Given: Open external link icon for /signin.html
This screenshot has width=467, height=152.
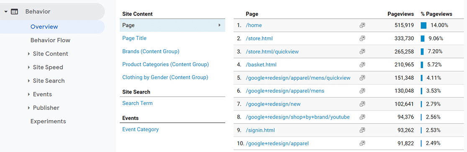Looking at the screenshot, I should pos(362,130).
